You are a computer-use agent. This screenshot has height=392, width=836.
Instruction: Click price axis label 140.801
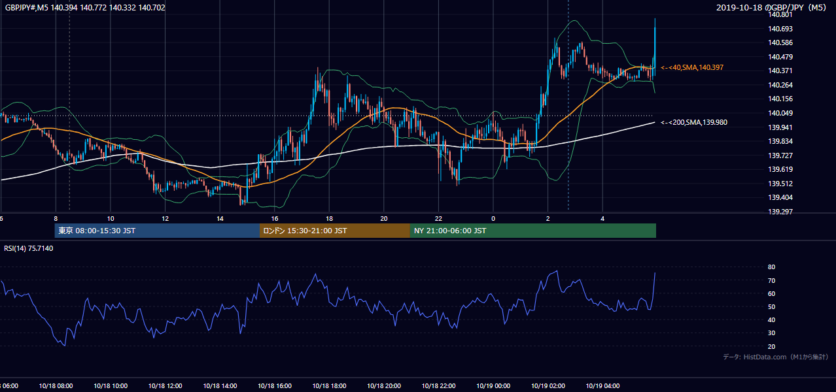(781, 14)
